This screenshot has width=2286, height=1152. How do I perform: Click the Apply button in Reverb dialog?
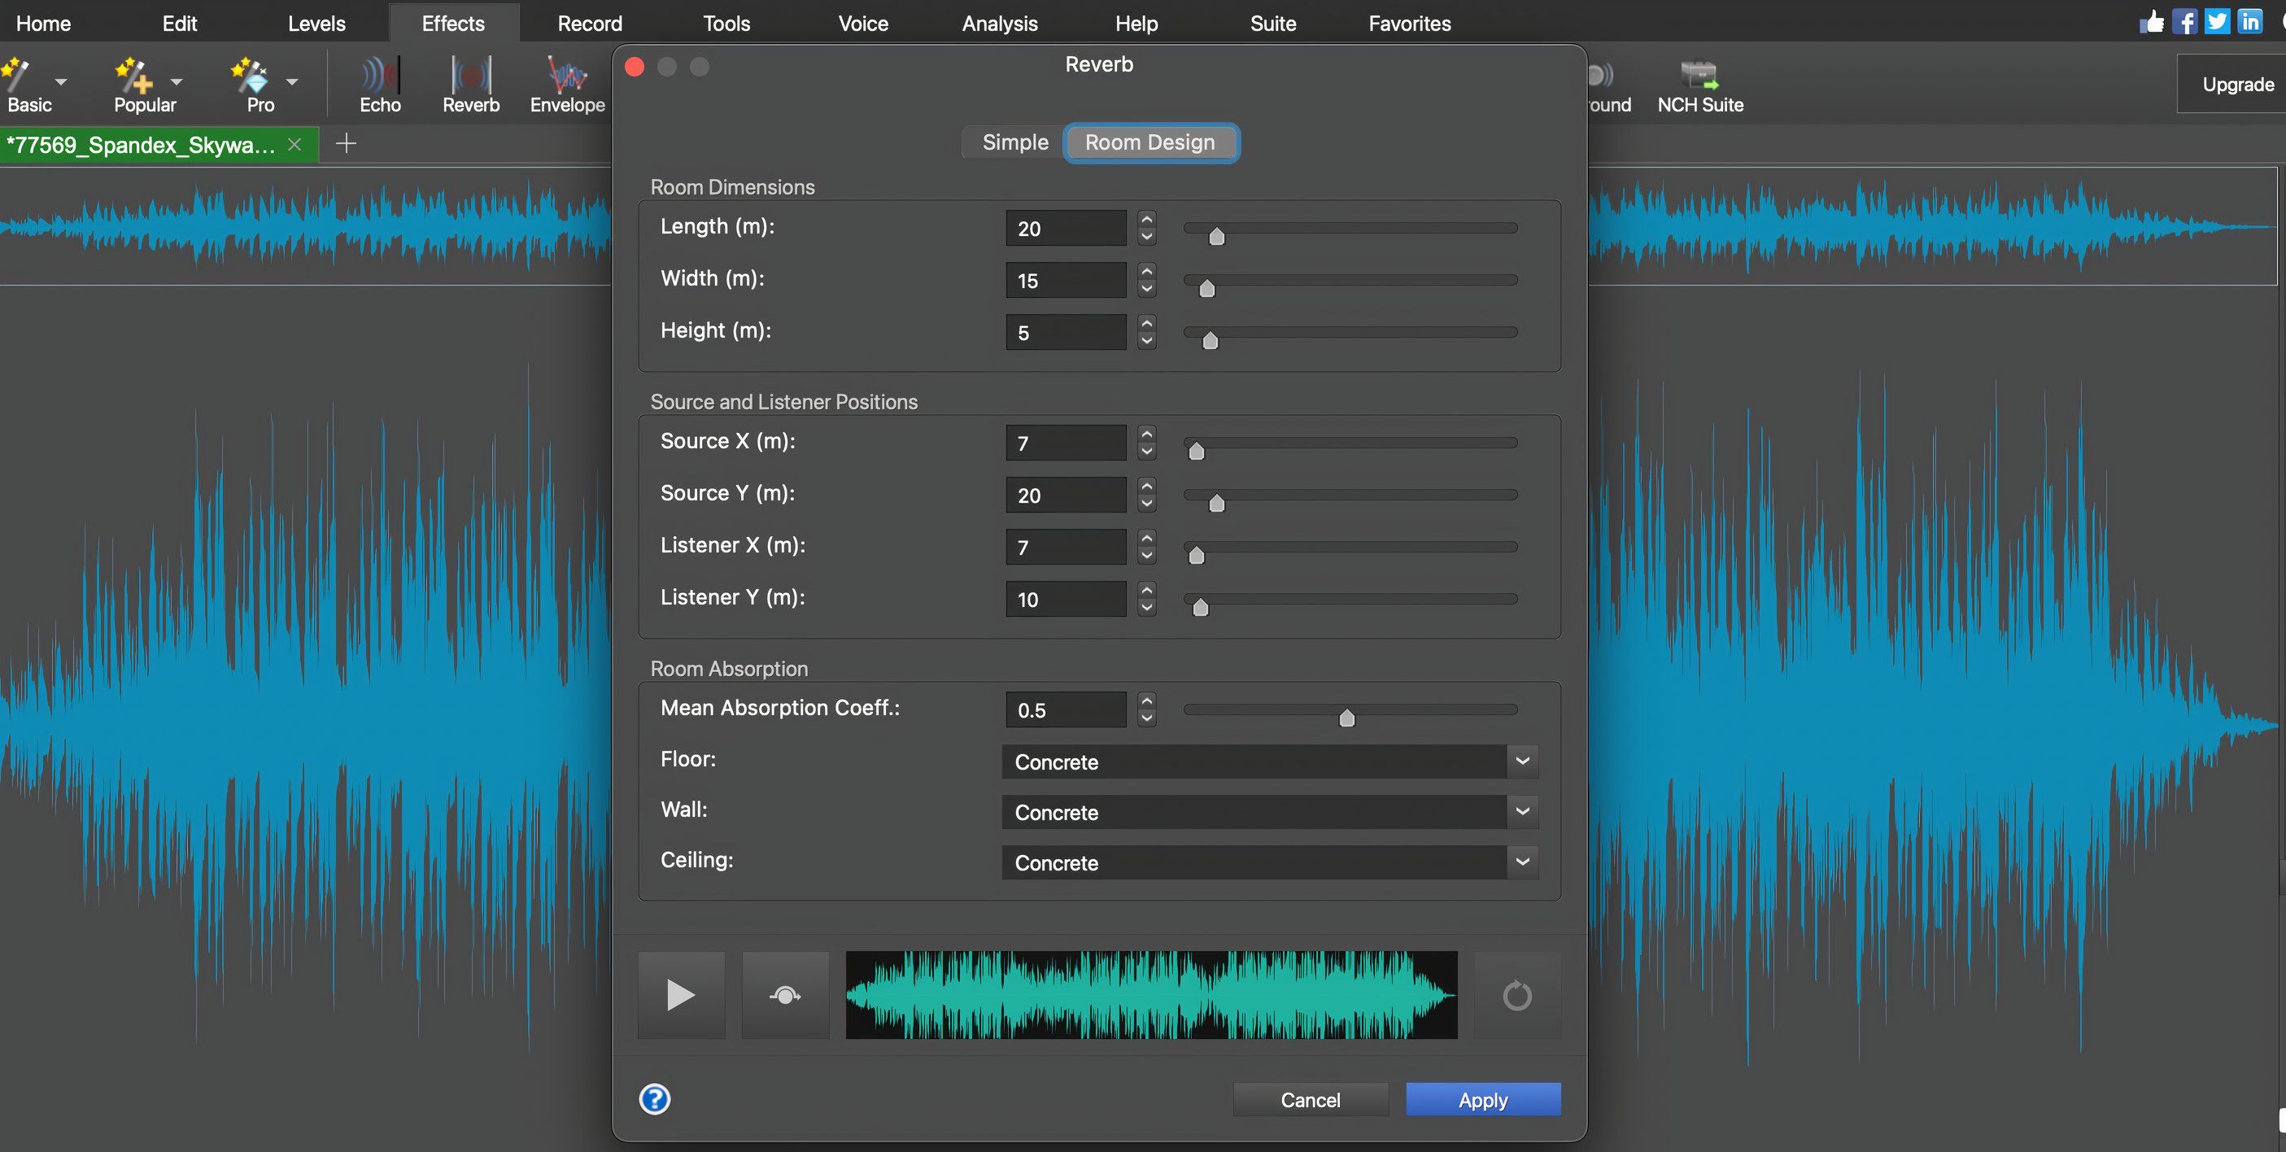(x=1482, y=1099)
